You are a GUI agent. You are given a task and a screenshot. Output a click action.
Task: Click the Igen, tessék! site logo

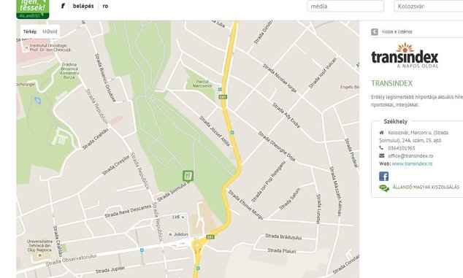(33, 9)
